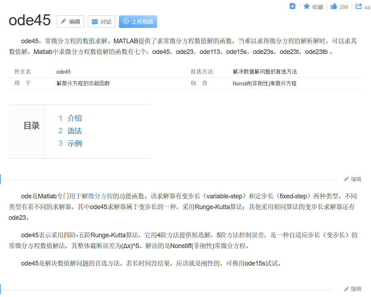This screenshot has width=371, height=297.
Task: Click the share count 44
Action: tap(367, 8)
